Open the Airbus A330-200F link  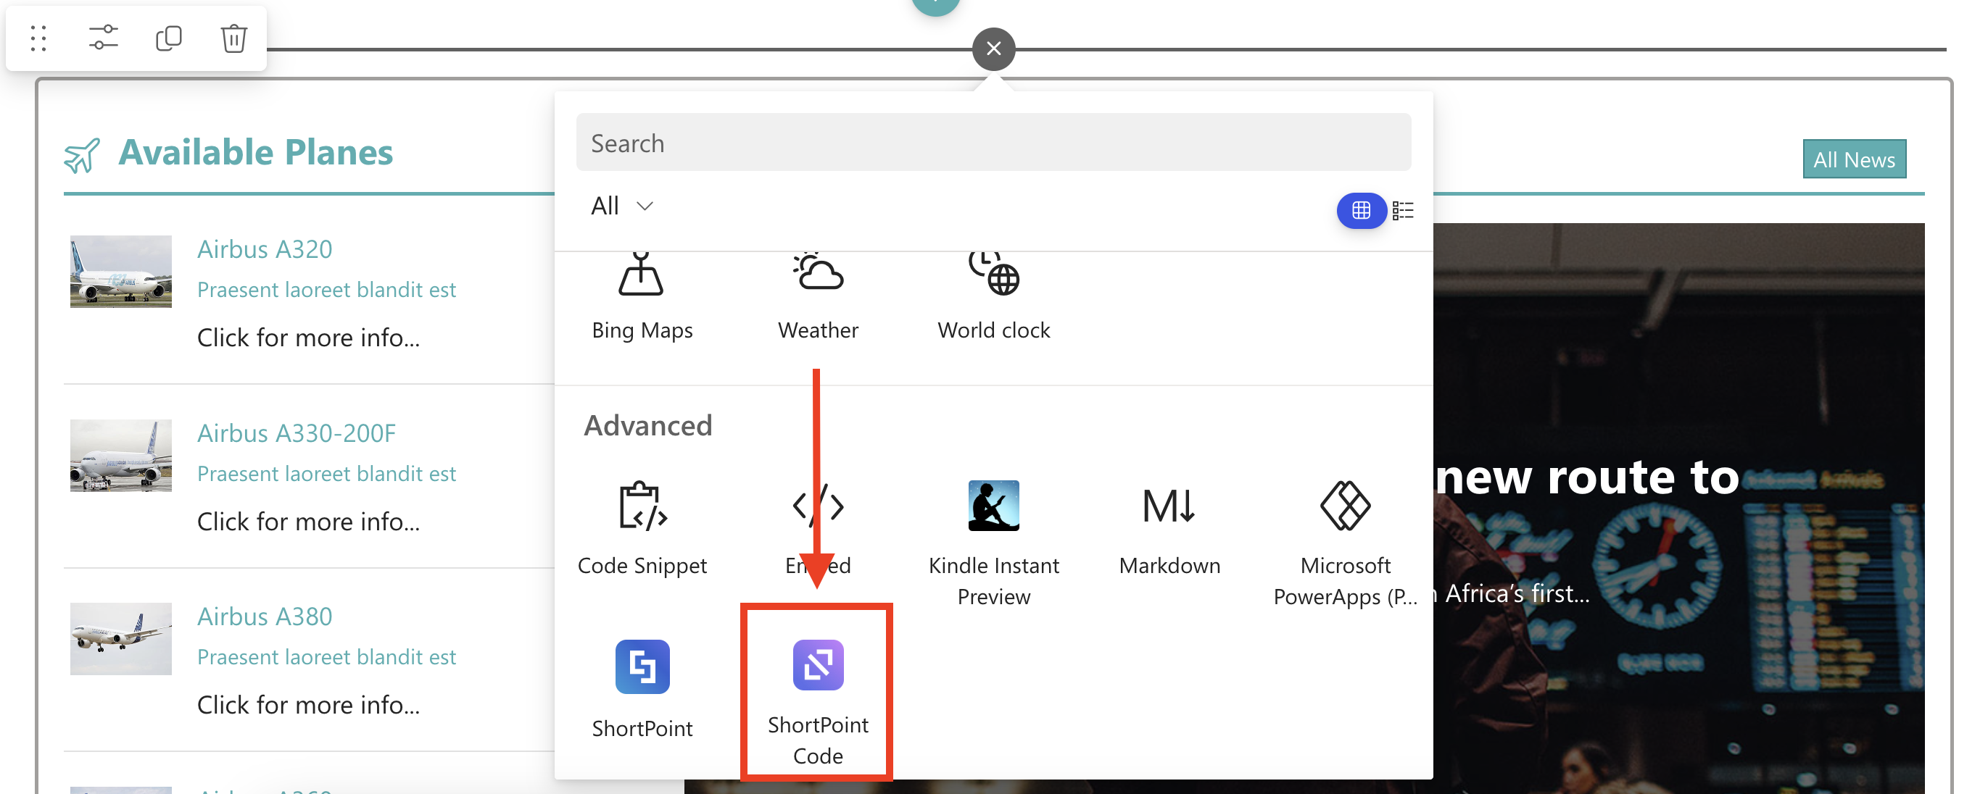pyautogui.click(x=297, y=432)
